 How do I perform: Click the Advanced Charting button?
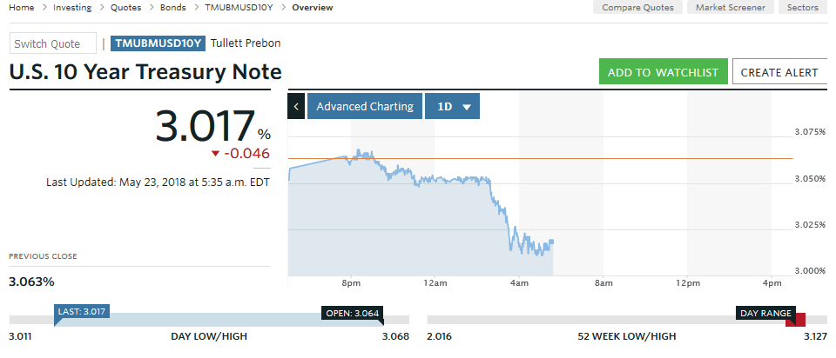click(x=364, y=106)
